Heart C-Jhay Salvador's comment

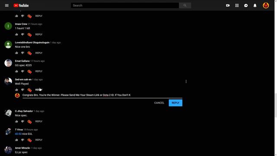click(x=29, y=122)
